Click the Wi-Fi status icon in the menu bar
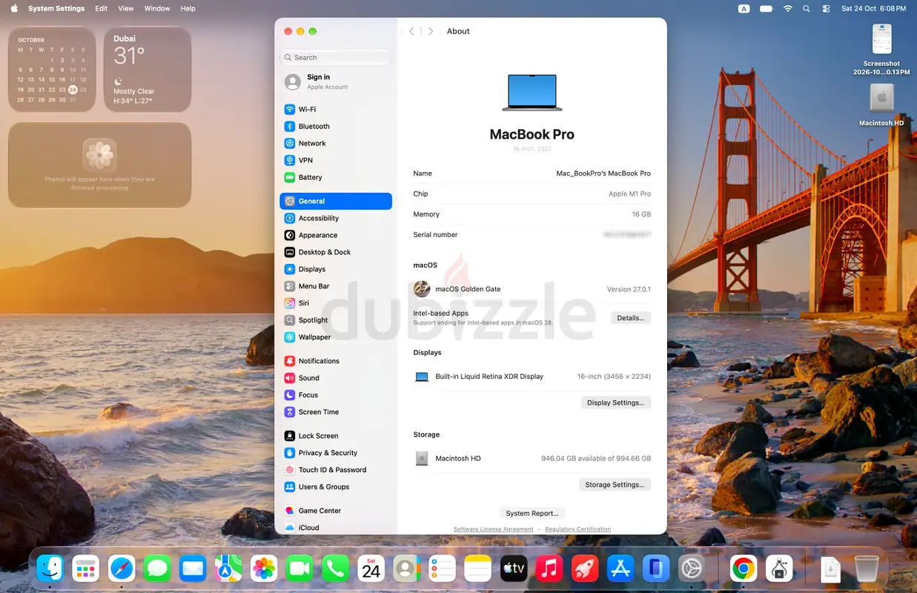Viewport: 917px width, 593px height. coord(787,8)
